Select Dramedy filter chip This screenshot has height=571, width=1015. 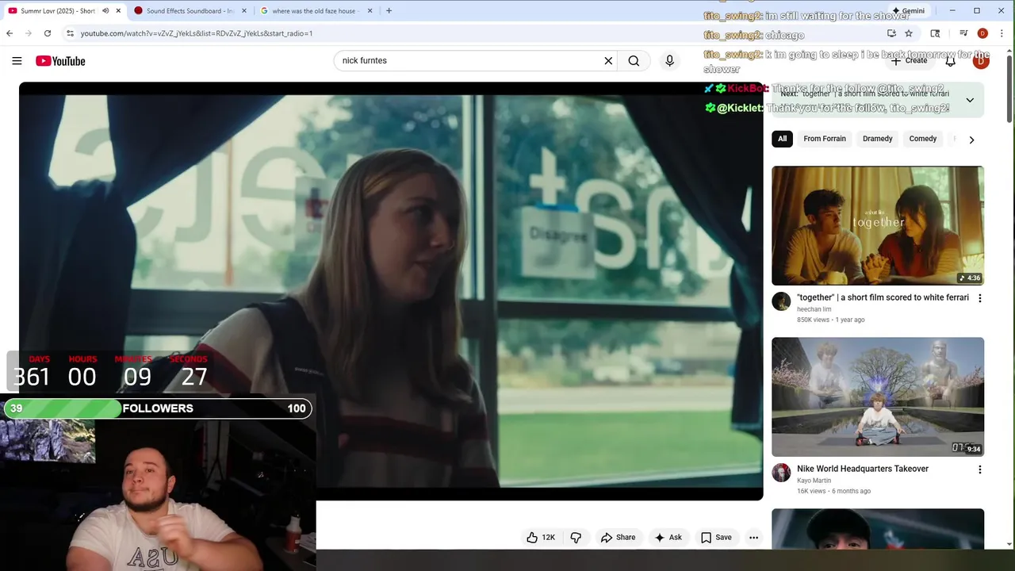click(x=877, y=139)
